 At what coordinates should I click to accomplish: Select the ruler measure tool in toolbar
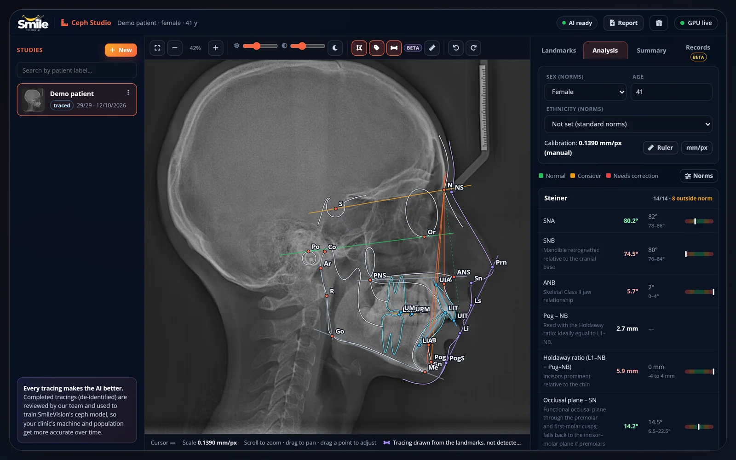(432, 48)
